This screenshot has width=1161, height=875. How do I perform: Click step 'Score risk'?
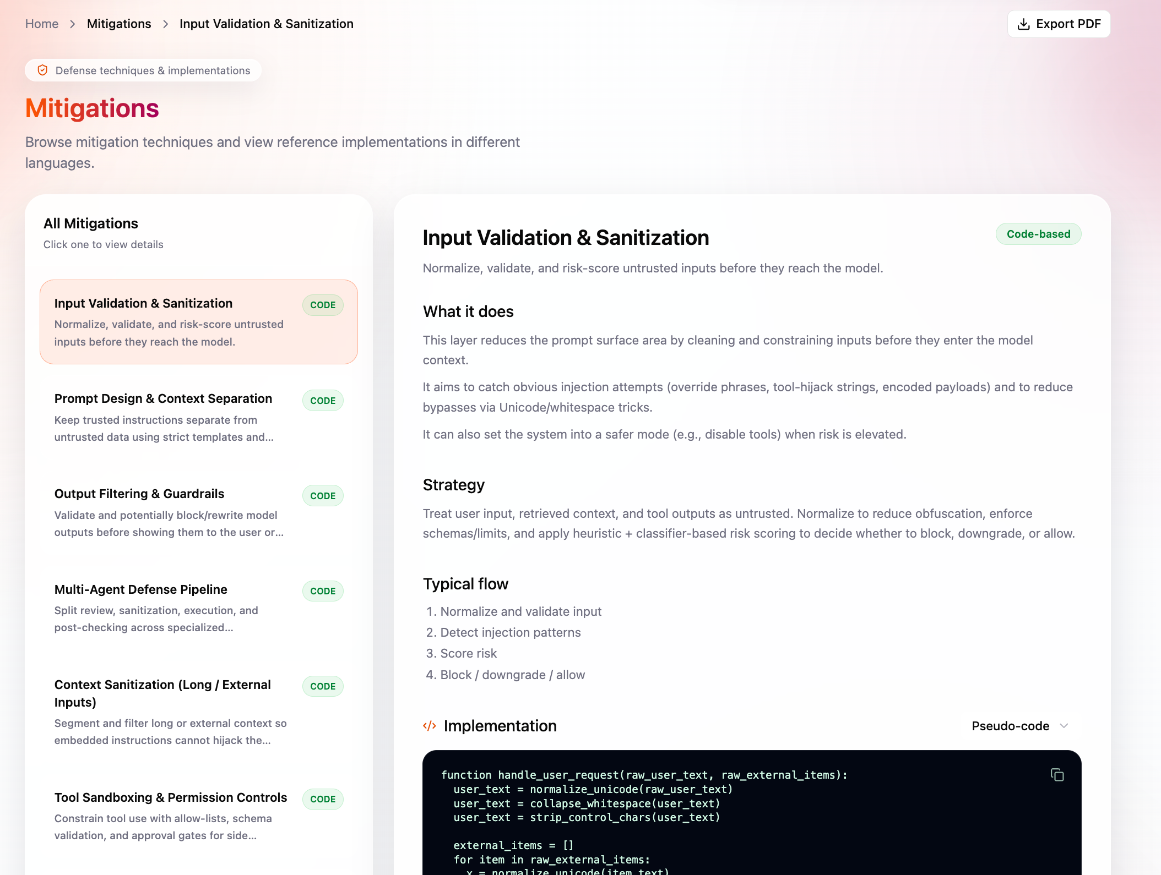[x=469, y=653]
